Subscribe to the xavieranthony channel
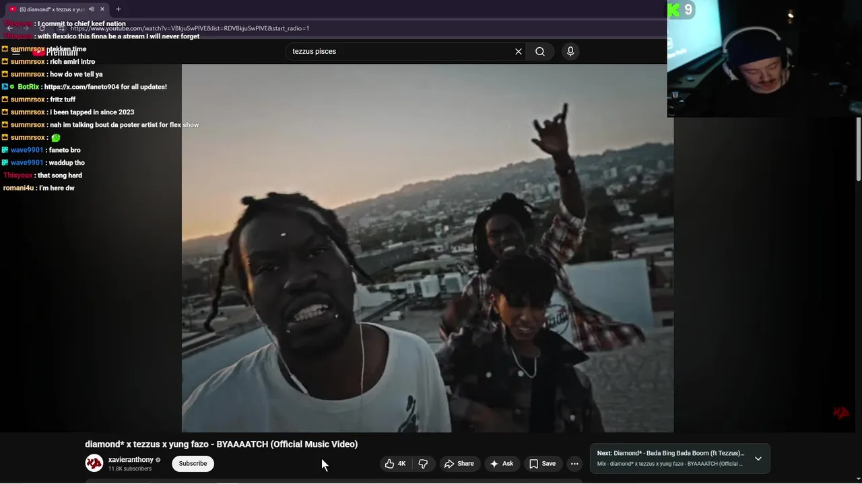 (x=193, y=463)
